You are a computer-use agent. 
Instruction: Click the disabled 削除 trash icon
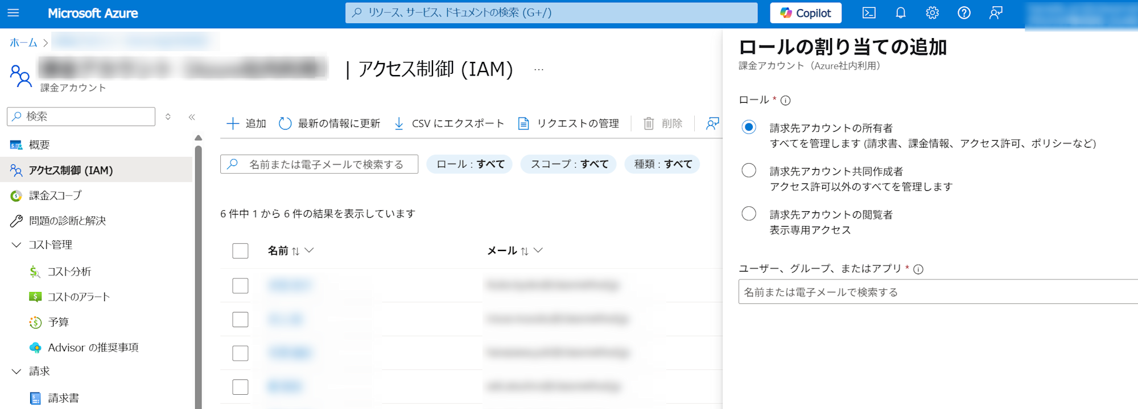pos(649,123)
